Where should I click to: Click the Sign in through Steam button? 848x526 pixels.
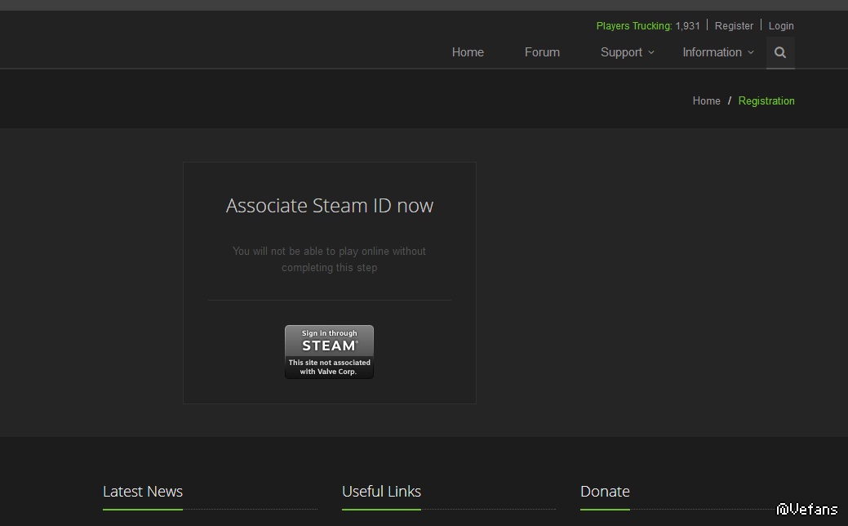tap(330, 352)
